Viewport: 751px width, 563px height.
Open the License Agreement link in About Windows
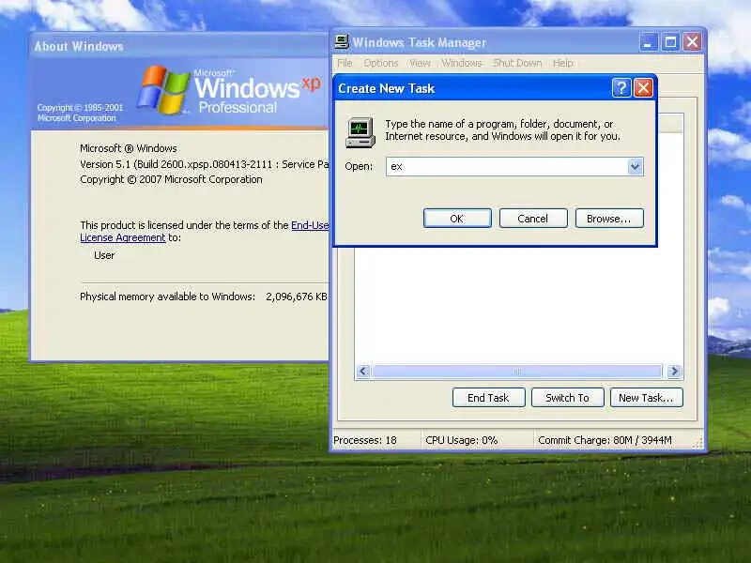tap(123, 238)
